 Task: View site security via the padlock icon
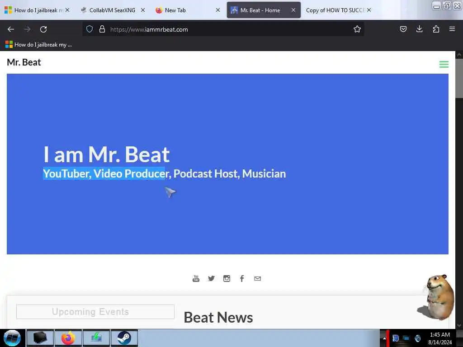pyautogui.click(x=102, y=29)
